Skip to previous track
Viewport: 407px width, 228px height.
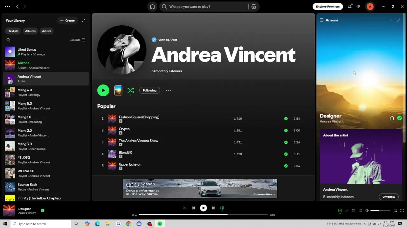coord(193,208)
